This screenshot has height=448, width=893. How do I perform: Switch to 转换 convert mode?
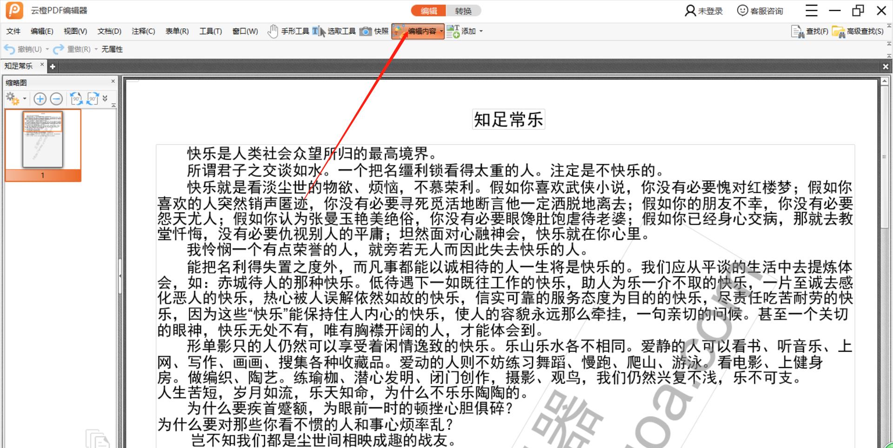[x=463, y=11]
